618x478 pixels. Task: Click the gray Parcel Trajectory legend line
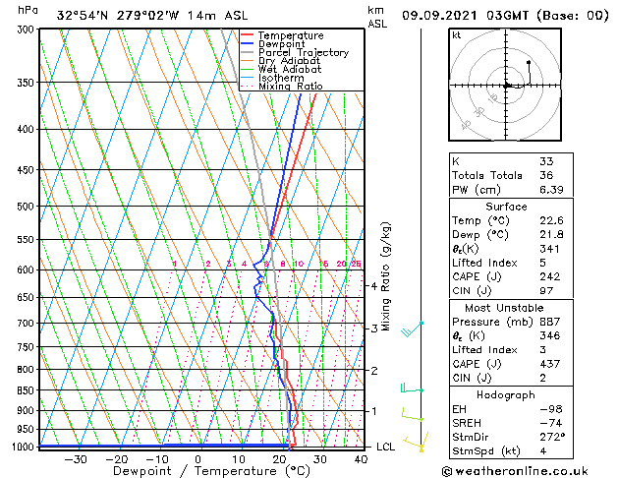click(x=248, y=52)
